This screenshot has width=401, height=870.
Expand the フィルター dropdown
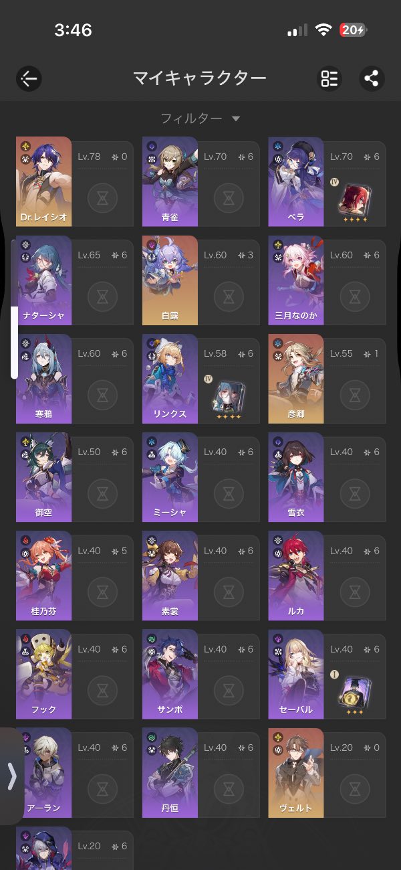point(200,118)
